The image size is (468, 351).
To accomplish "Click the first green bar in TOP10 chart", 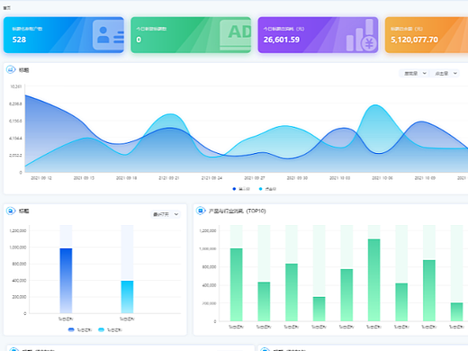I will pos(237,284).
